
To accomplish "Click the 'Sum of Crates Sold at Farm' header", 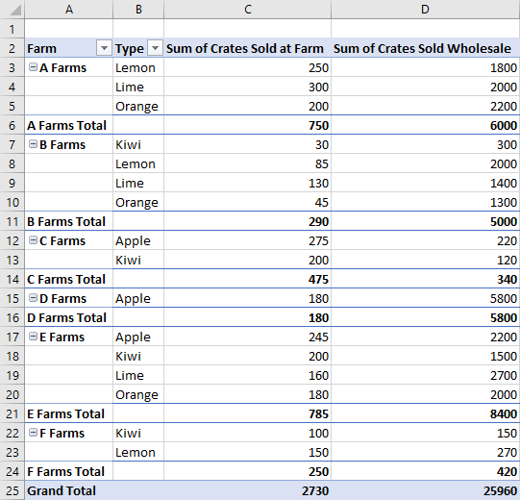I will pos(245,48).
